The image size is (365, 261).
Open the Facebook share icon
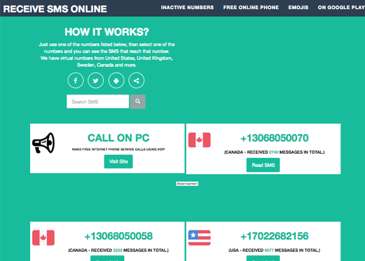75,81
